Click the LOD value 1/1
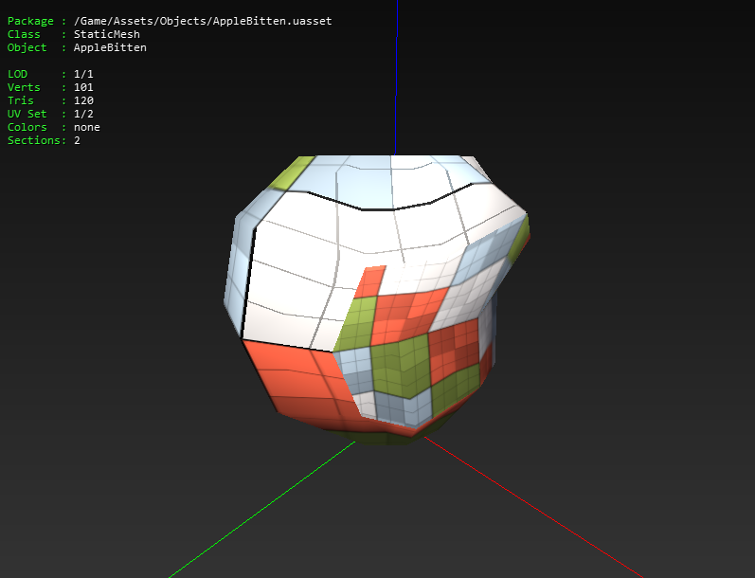This screenshot has height=578, width=755. pyautogui.click(x=83, y=74)
